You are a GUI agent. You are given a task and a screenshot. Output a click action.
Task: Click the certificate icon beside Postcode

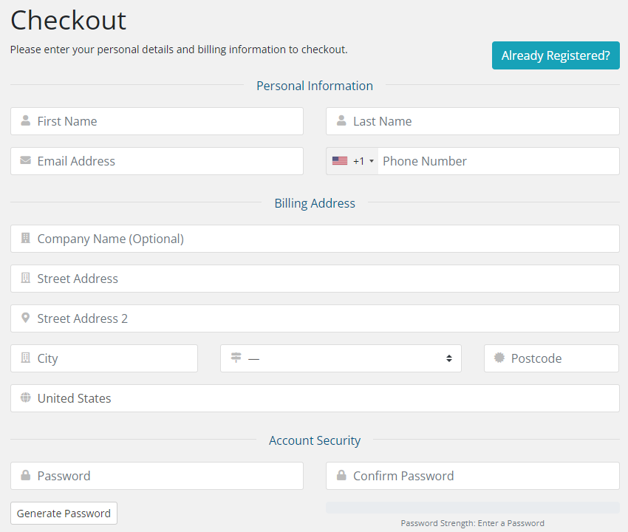click(x=499, y=358)
